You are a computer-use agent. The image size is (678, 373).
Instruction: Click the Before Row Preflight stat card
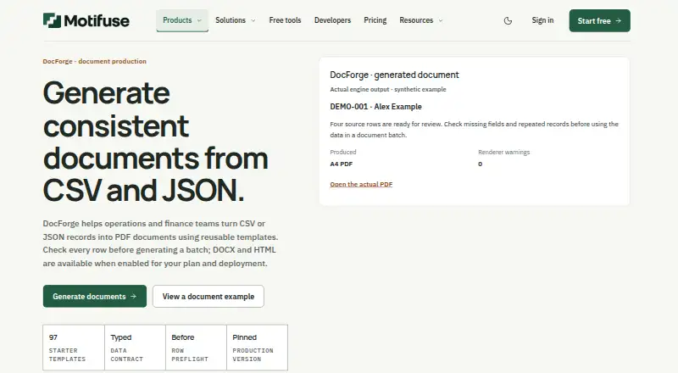(x=196, y=348)
